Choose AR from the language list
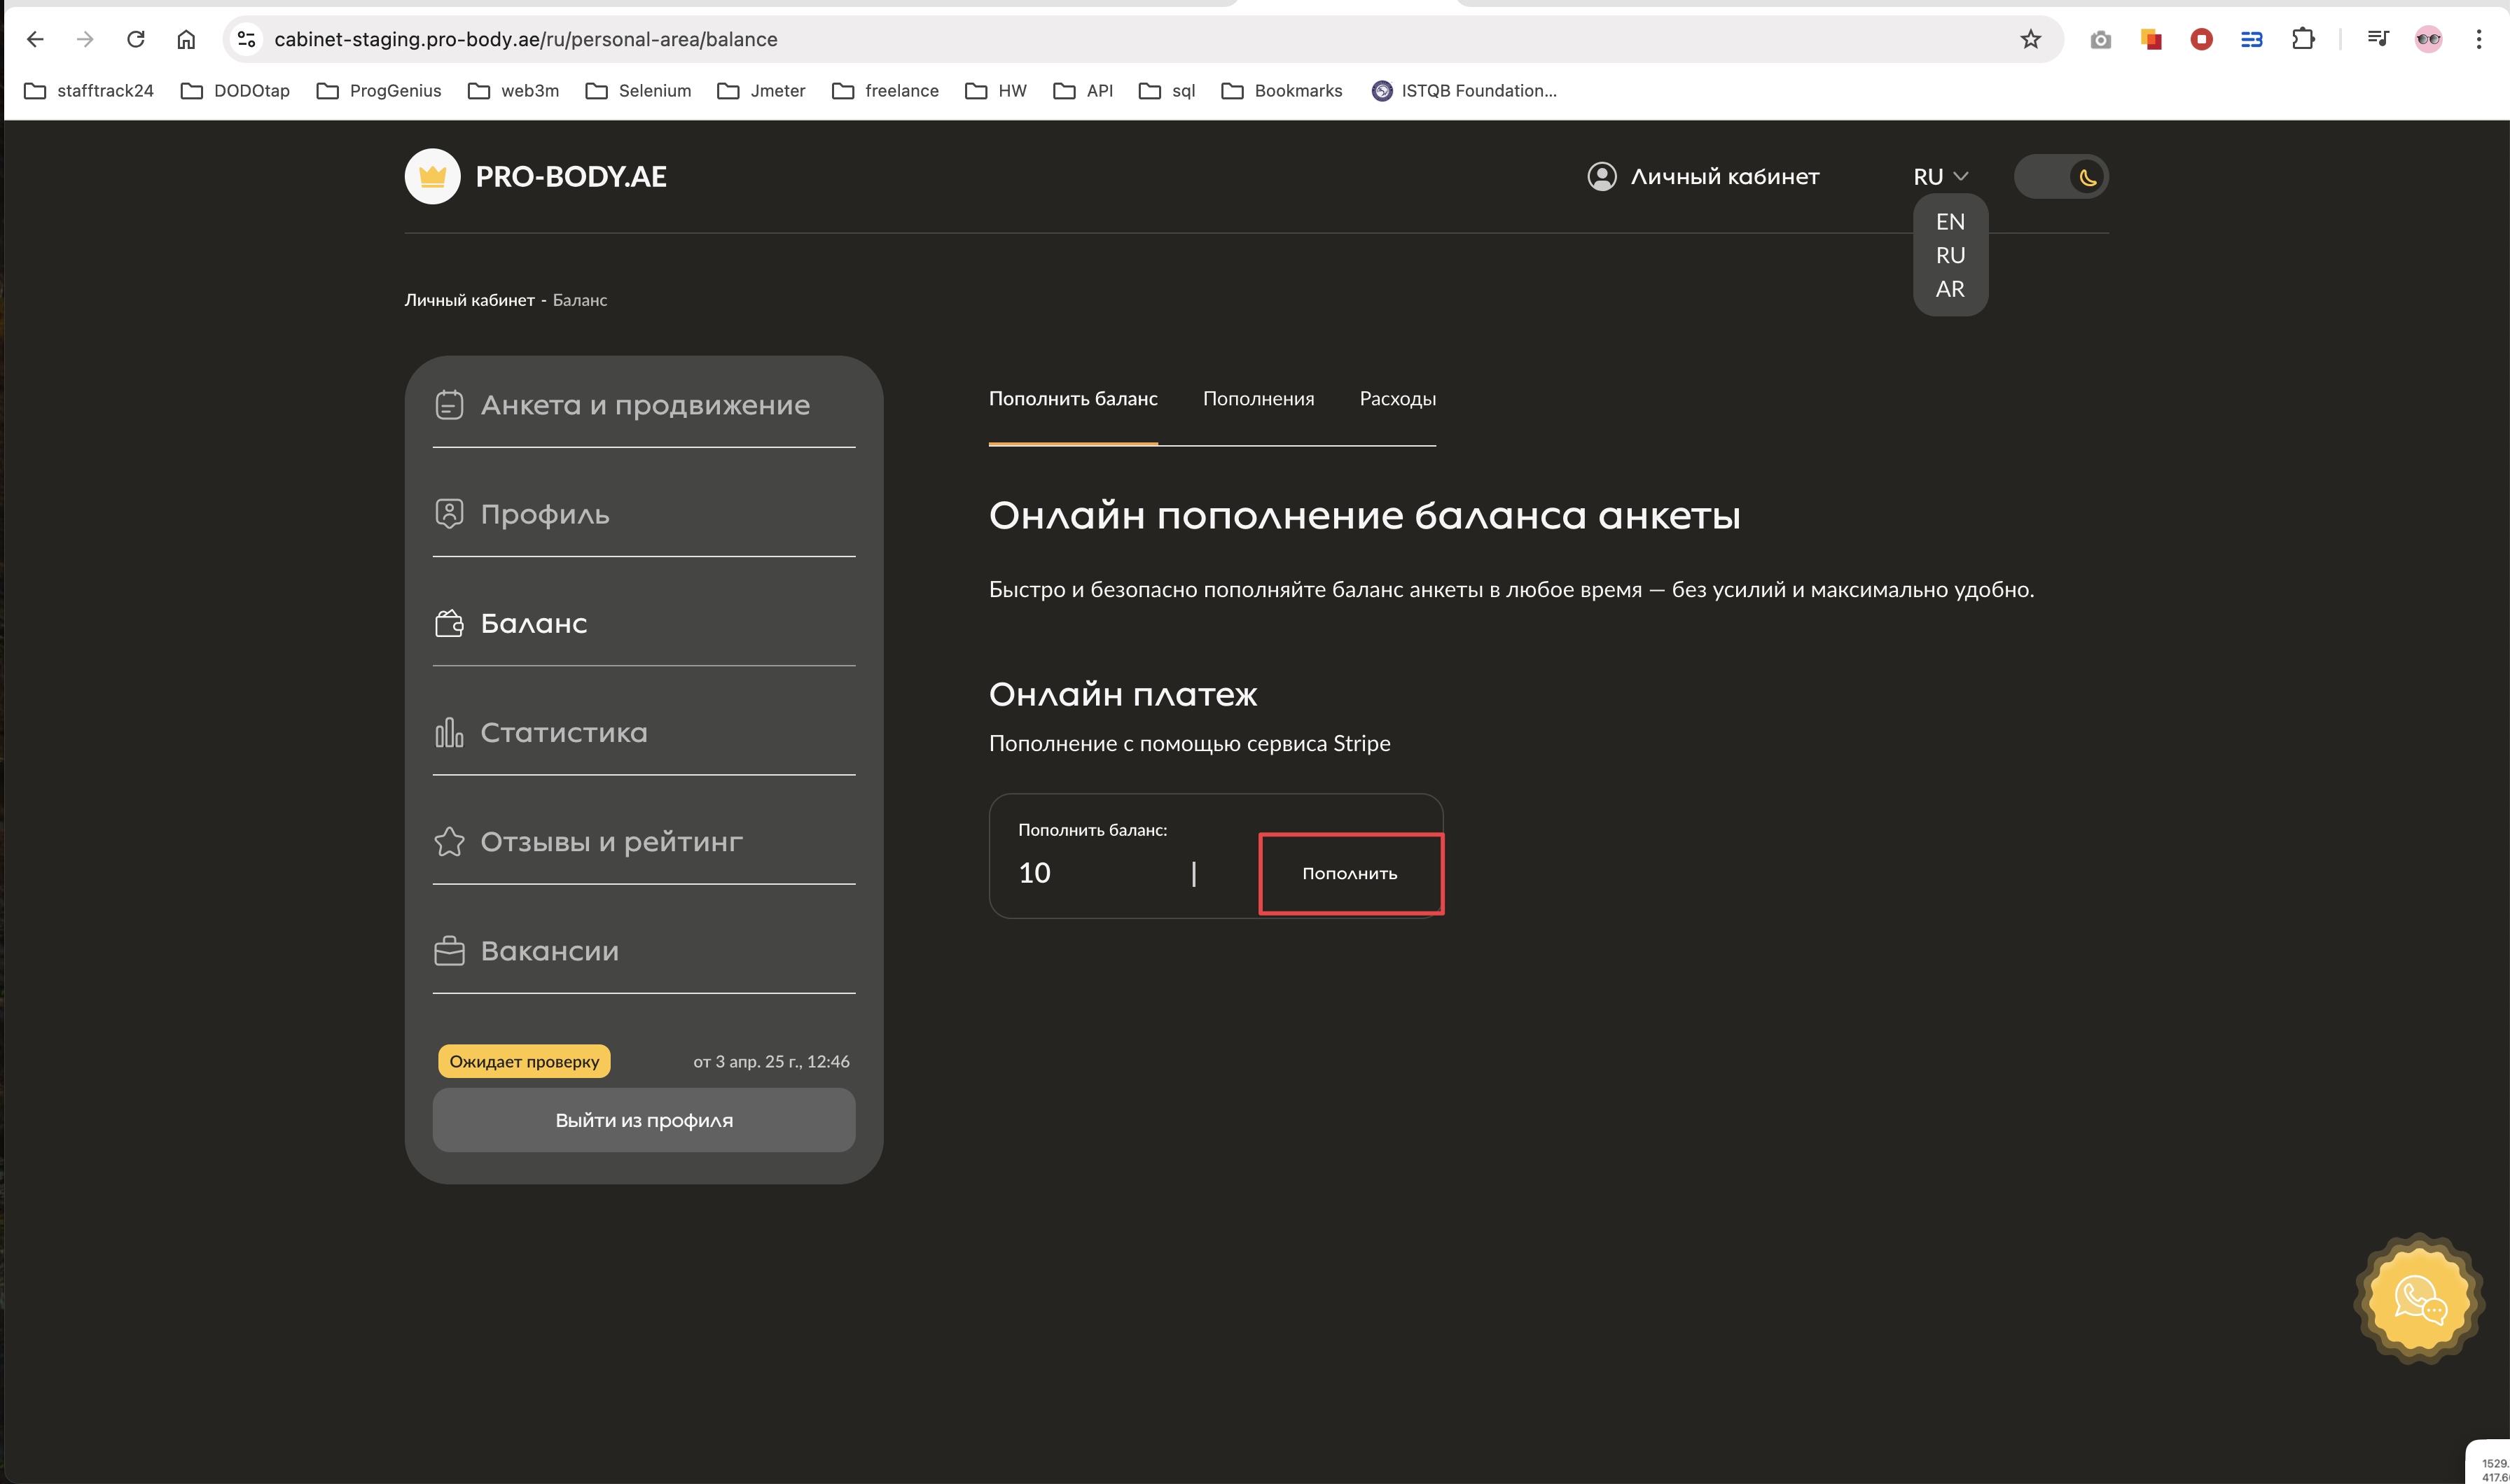Viewport: 2510px width, 1484px height. [x=1949, y=289]
